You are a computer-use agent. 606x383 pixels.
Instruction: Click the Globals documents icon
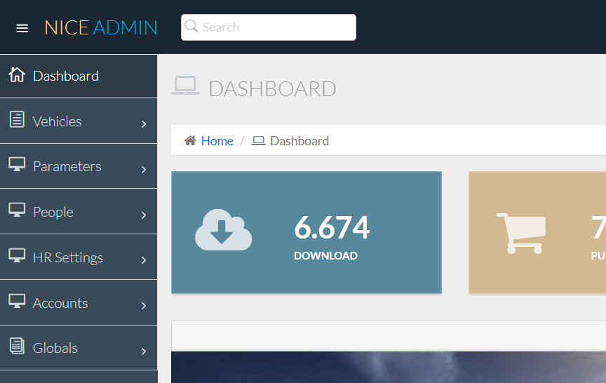coord(17,346)
